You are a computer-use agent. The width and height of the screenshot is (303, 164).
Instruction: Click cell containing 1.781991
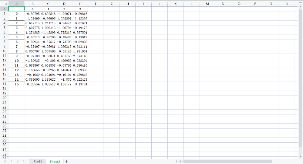[80, 51]
